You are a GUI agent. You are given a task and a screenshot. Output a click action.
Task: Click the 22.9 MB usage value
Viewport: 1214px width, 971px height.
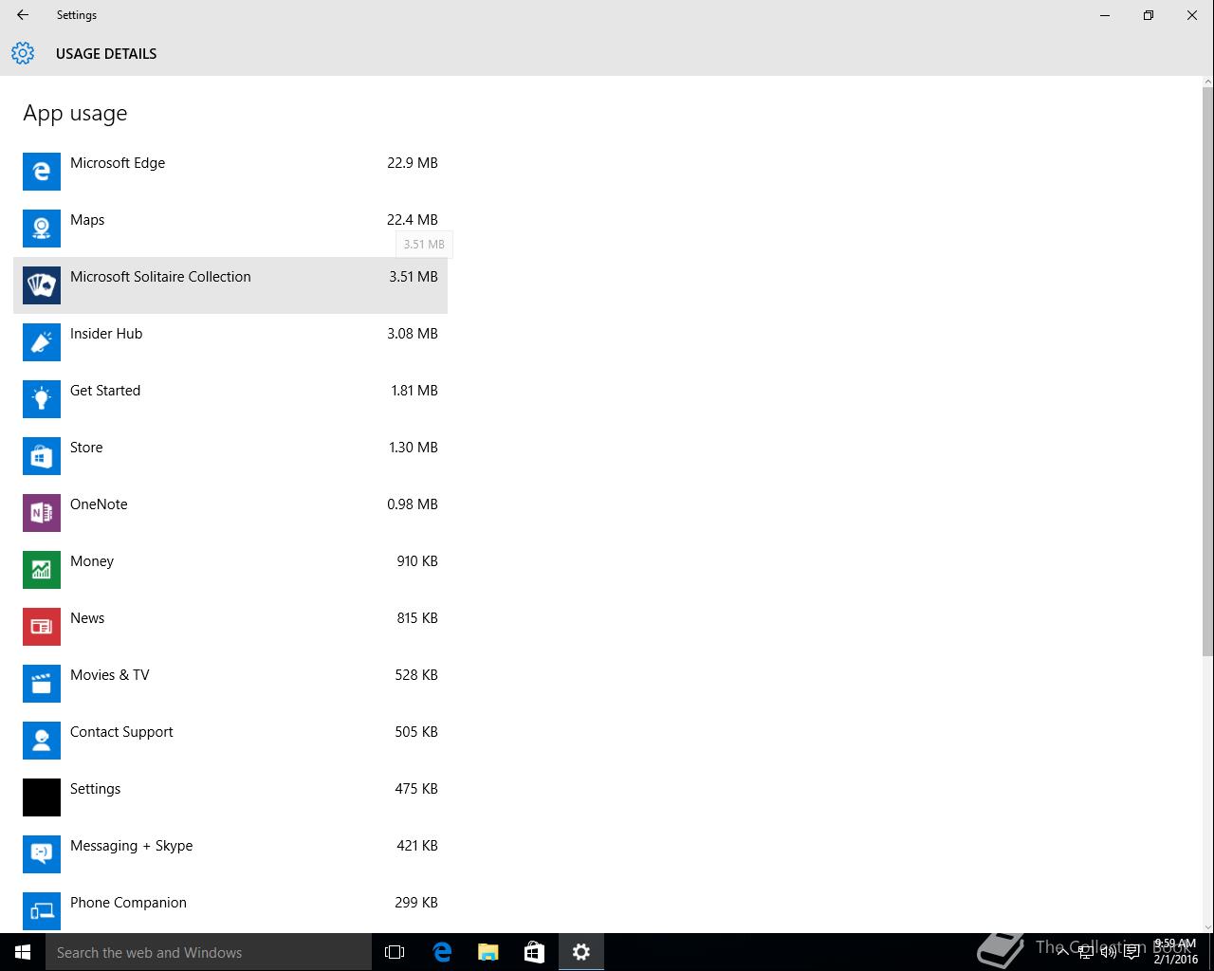[x=413, y=163]
